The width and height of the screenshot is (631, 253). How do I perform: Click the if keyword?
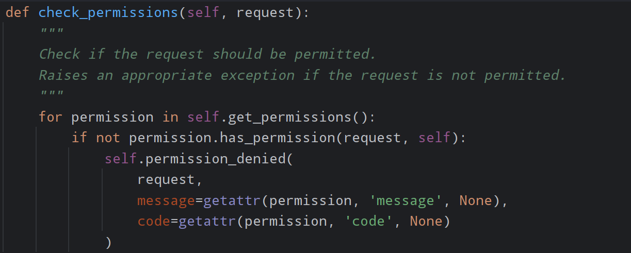click(79, 138)
